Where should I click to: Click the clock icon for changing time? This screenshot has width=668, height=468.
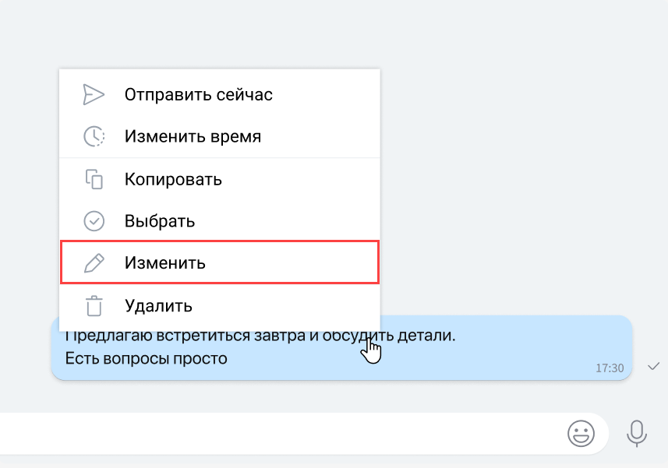(x=94, y=136)
